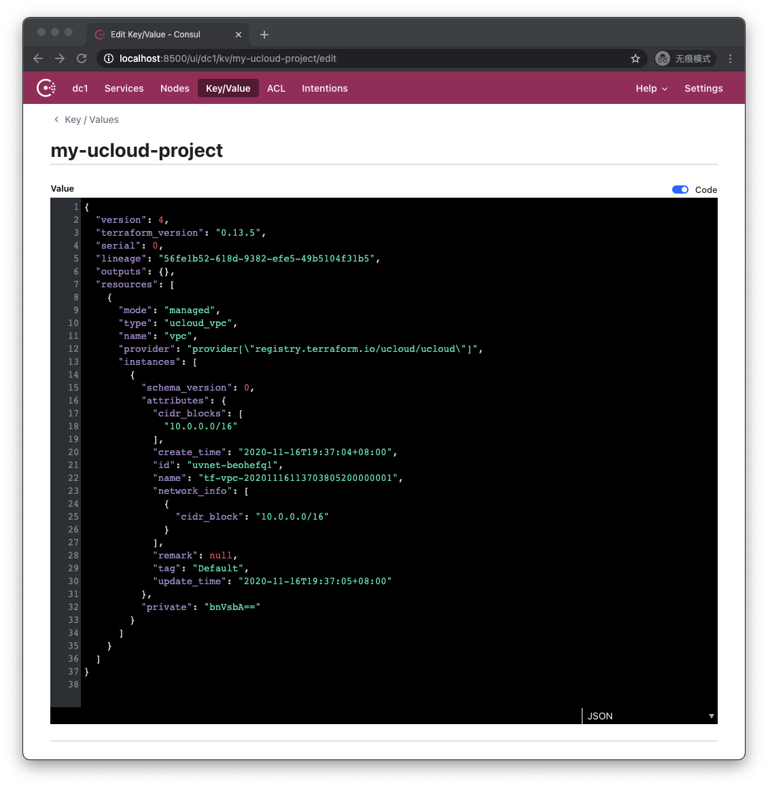Select the Key/Value nav item
Viewport: 768px width, 788px height.
(228, 88)
